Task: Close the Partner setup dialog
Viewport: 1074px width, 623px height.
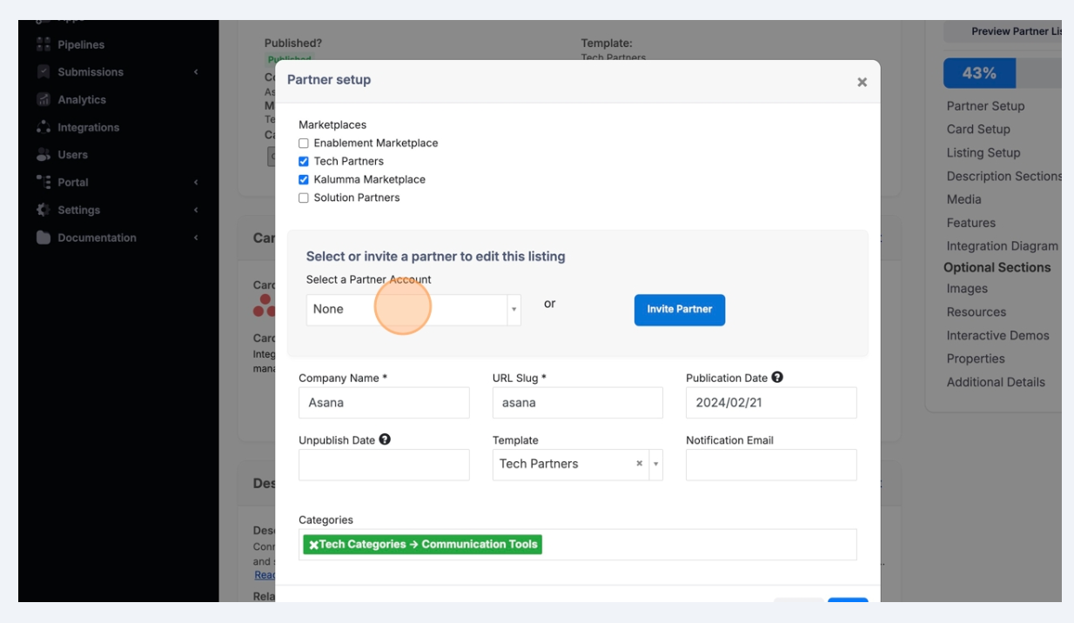Action: pos(862,82)
